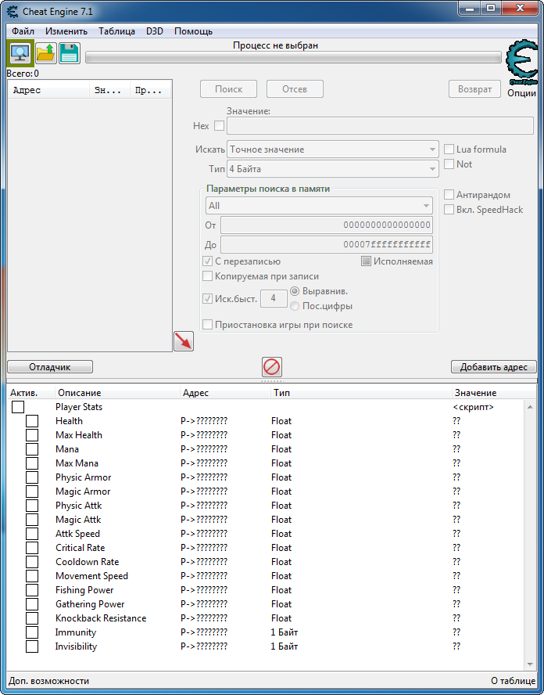544x695 pixels.
Task: Expand the Тип value type dropdown
Action: (333, 169)
